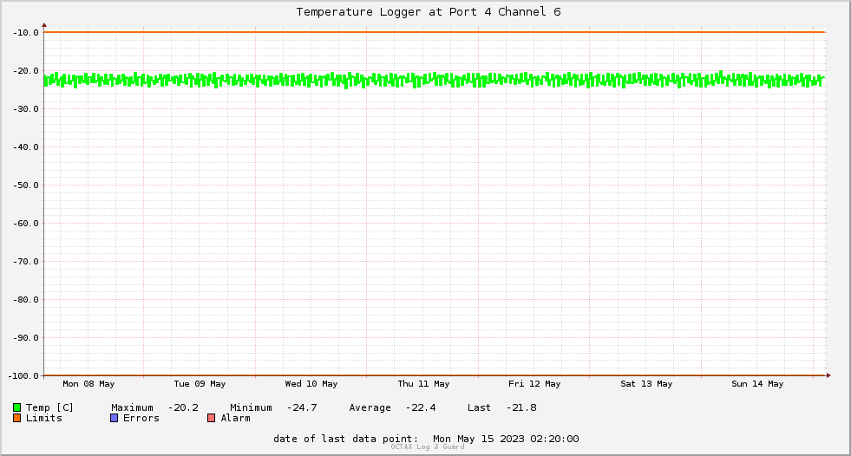This screenshot has width=851, height=456.
Task: Click the 'Thu 11 May' x-axis label
Action: 423,384
